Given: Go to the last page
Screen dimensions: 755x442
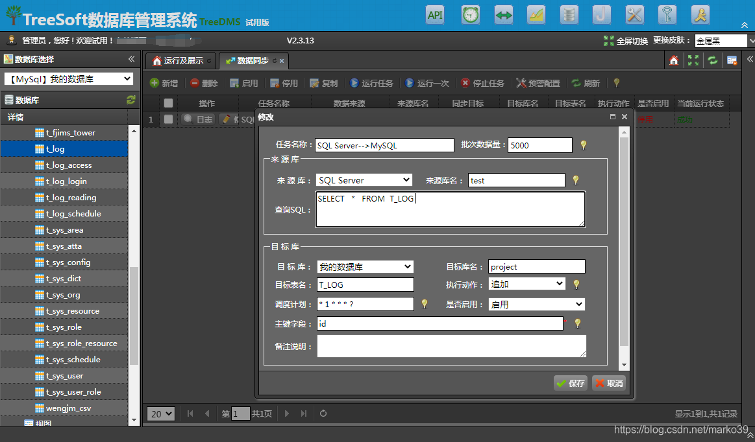Looking at the screenshot, I should coord(303,413).
